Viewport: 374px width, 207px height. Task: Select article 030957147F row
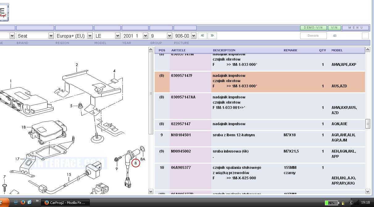point(260,82)
